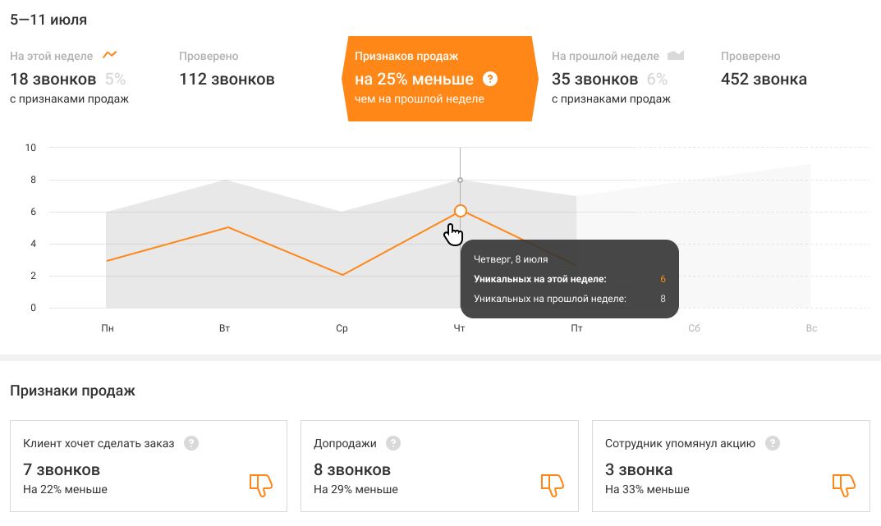Viewport: 881px width, 526px height.
Task: Click the 'Пт' day label below the chart
Action: pos(576,329)
